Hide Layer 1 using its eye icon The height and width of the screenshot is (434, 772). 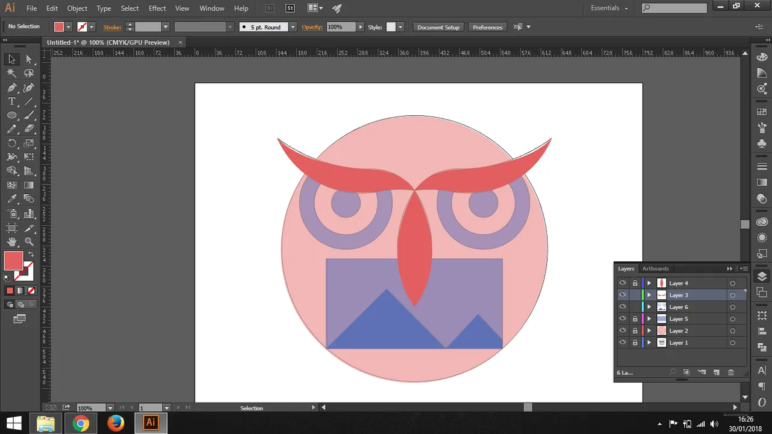[x=622, y=343]
